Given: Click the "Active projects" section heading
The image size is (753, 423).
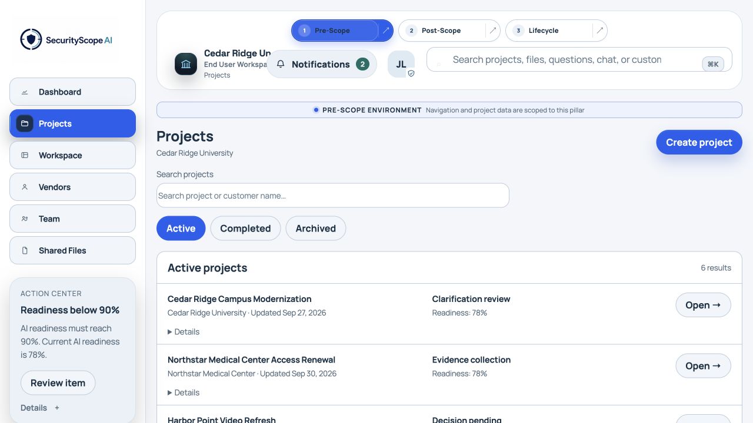Looking at the screenshot, I should [208, 268].
